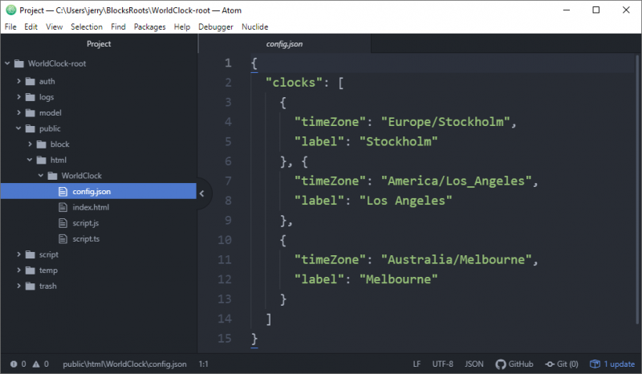Open the Debugger menu

pyautogui.click(x=215, y=26)
